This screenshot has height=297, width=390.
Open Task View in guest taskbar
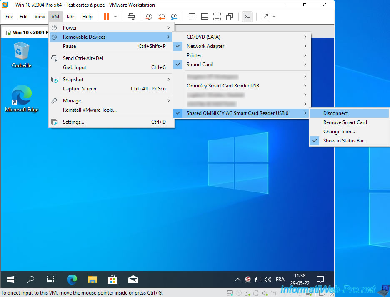coord(51,280)
